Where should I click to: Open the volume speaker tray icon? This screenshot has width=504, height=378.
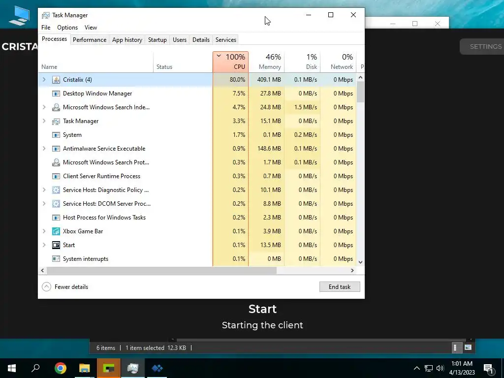coord(440,368)
